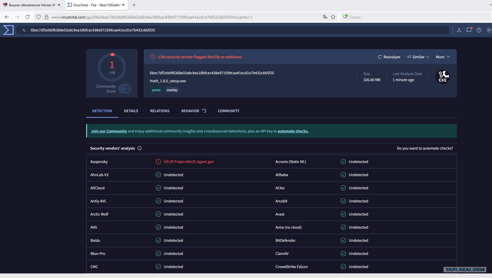The image size is (492, 278).
Task: Click the detection score circle 1/68
Action: point(112,67)
